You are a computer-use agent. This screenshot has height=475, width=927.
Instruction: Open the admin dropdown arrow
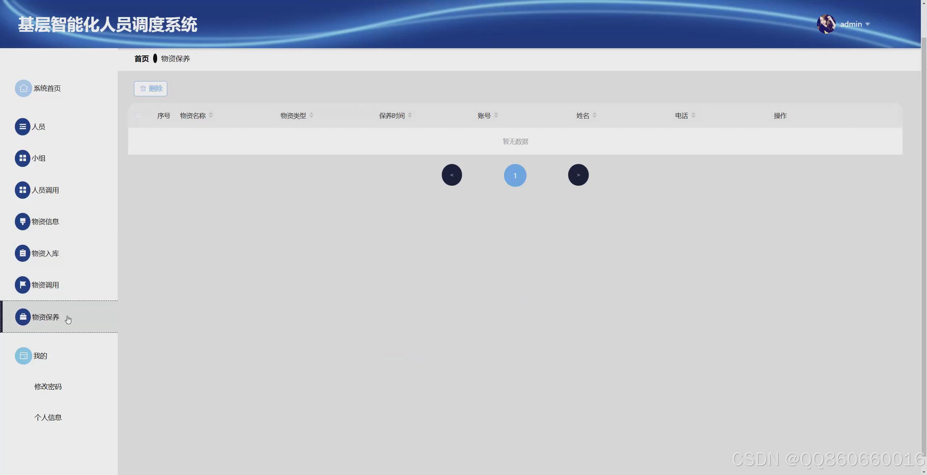(868, 24)
